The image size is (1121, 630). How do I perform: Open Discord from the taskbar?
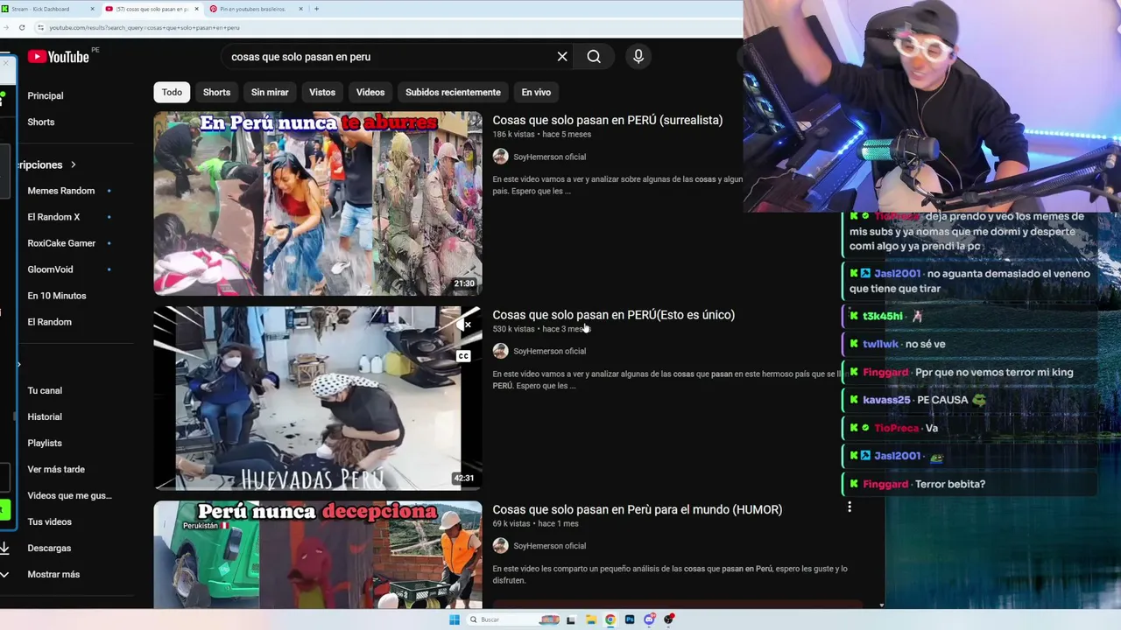[x=649, y=619]
